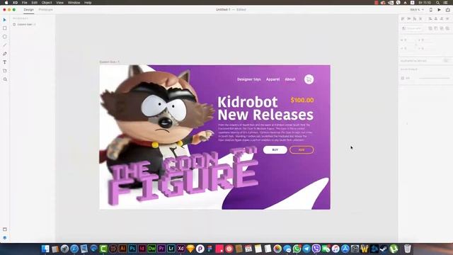Open the View menu
This screenshot has height=255, width=453.
[59, 3]
